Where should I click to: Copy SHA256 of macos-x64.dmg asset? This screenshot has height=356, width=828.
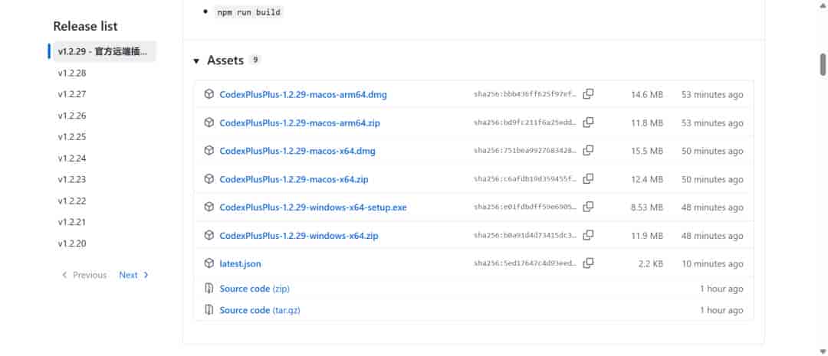(588, 150)
